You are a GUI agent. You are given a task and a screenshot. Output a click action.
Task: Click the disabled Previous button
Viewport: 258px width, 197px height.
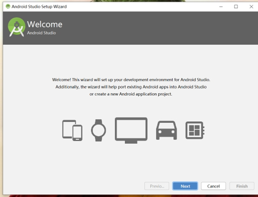[157, 186]
